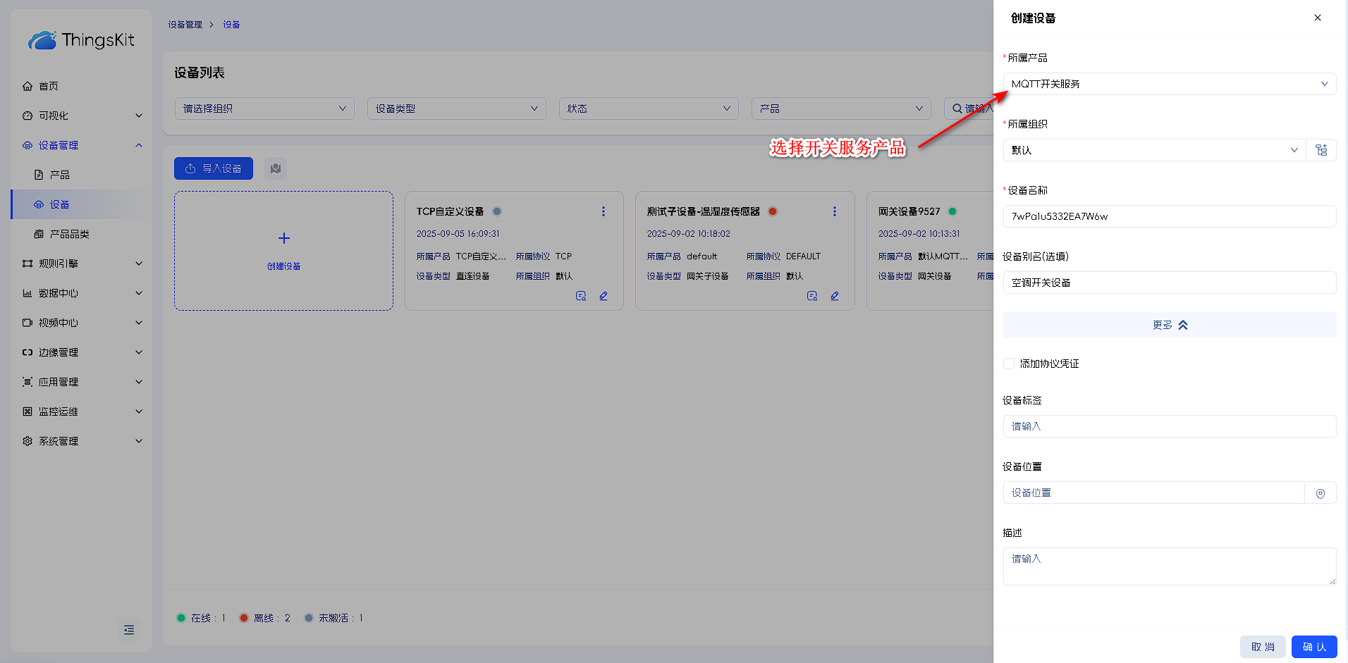The width and height of the screenshot is (1348, 663).
Task: Click the 取消 button
Action: click(x=1262, y=647)
